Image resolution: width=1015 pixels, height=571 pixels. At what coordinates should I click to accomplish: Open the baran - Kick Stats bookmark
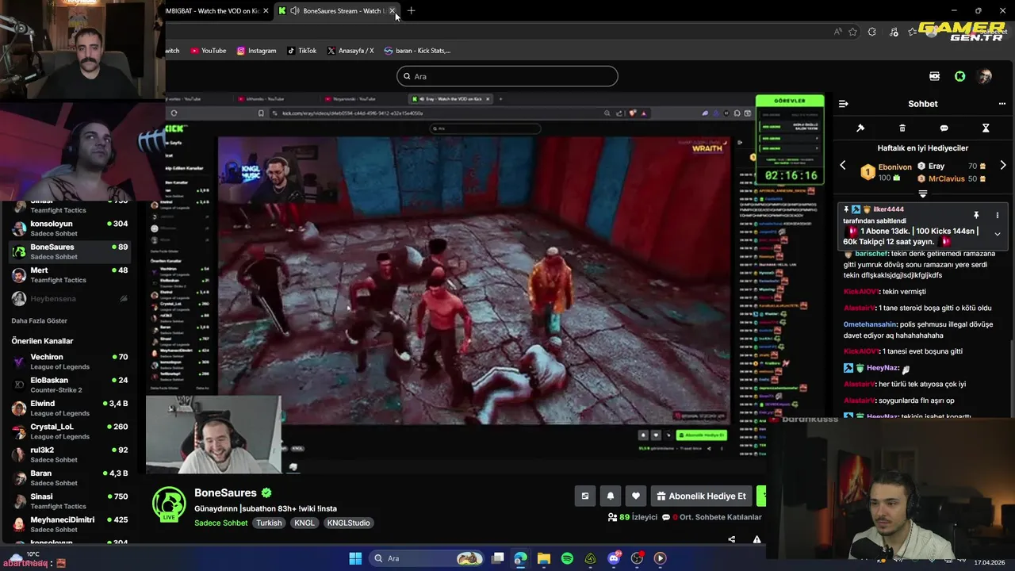[x=417, y=51]
